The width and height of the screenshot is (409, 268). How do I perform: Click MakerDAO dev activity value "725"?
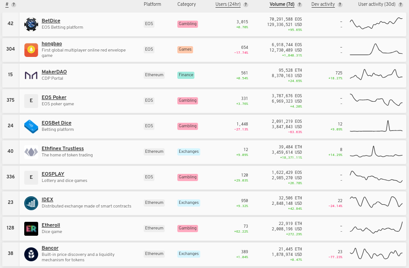(x=339, y=73)
